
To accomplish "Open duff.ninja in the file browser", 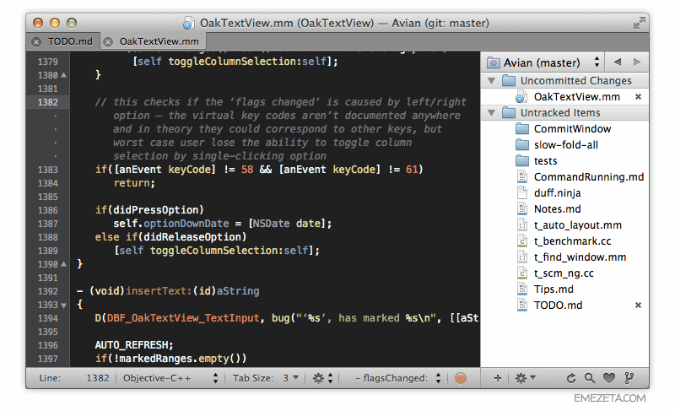I will 557,192.
